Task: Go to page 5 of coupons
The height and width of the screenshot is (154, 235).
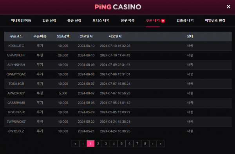Action: [x=121, y=144]
